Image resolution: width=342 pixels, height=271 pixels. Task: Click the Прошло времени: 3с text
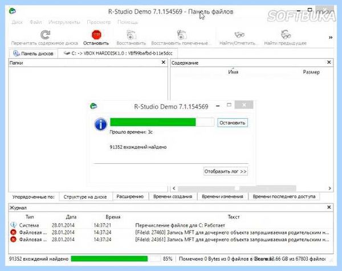tap(131, 132)
